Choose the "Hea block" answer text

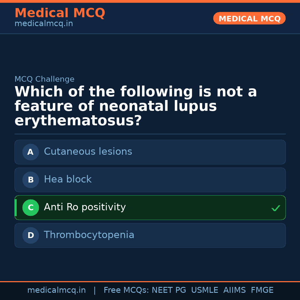pos(67,179)
